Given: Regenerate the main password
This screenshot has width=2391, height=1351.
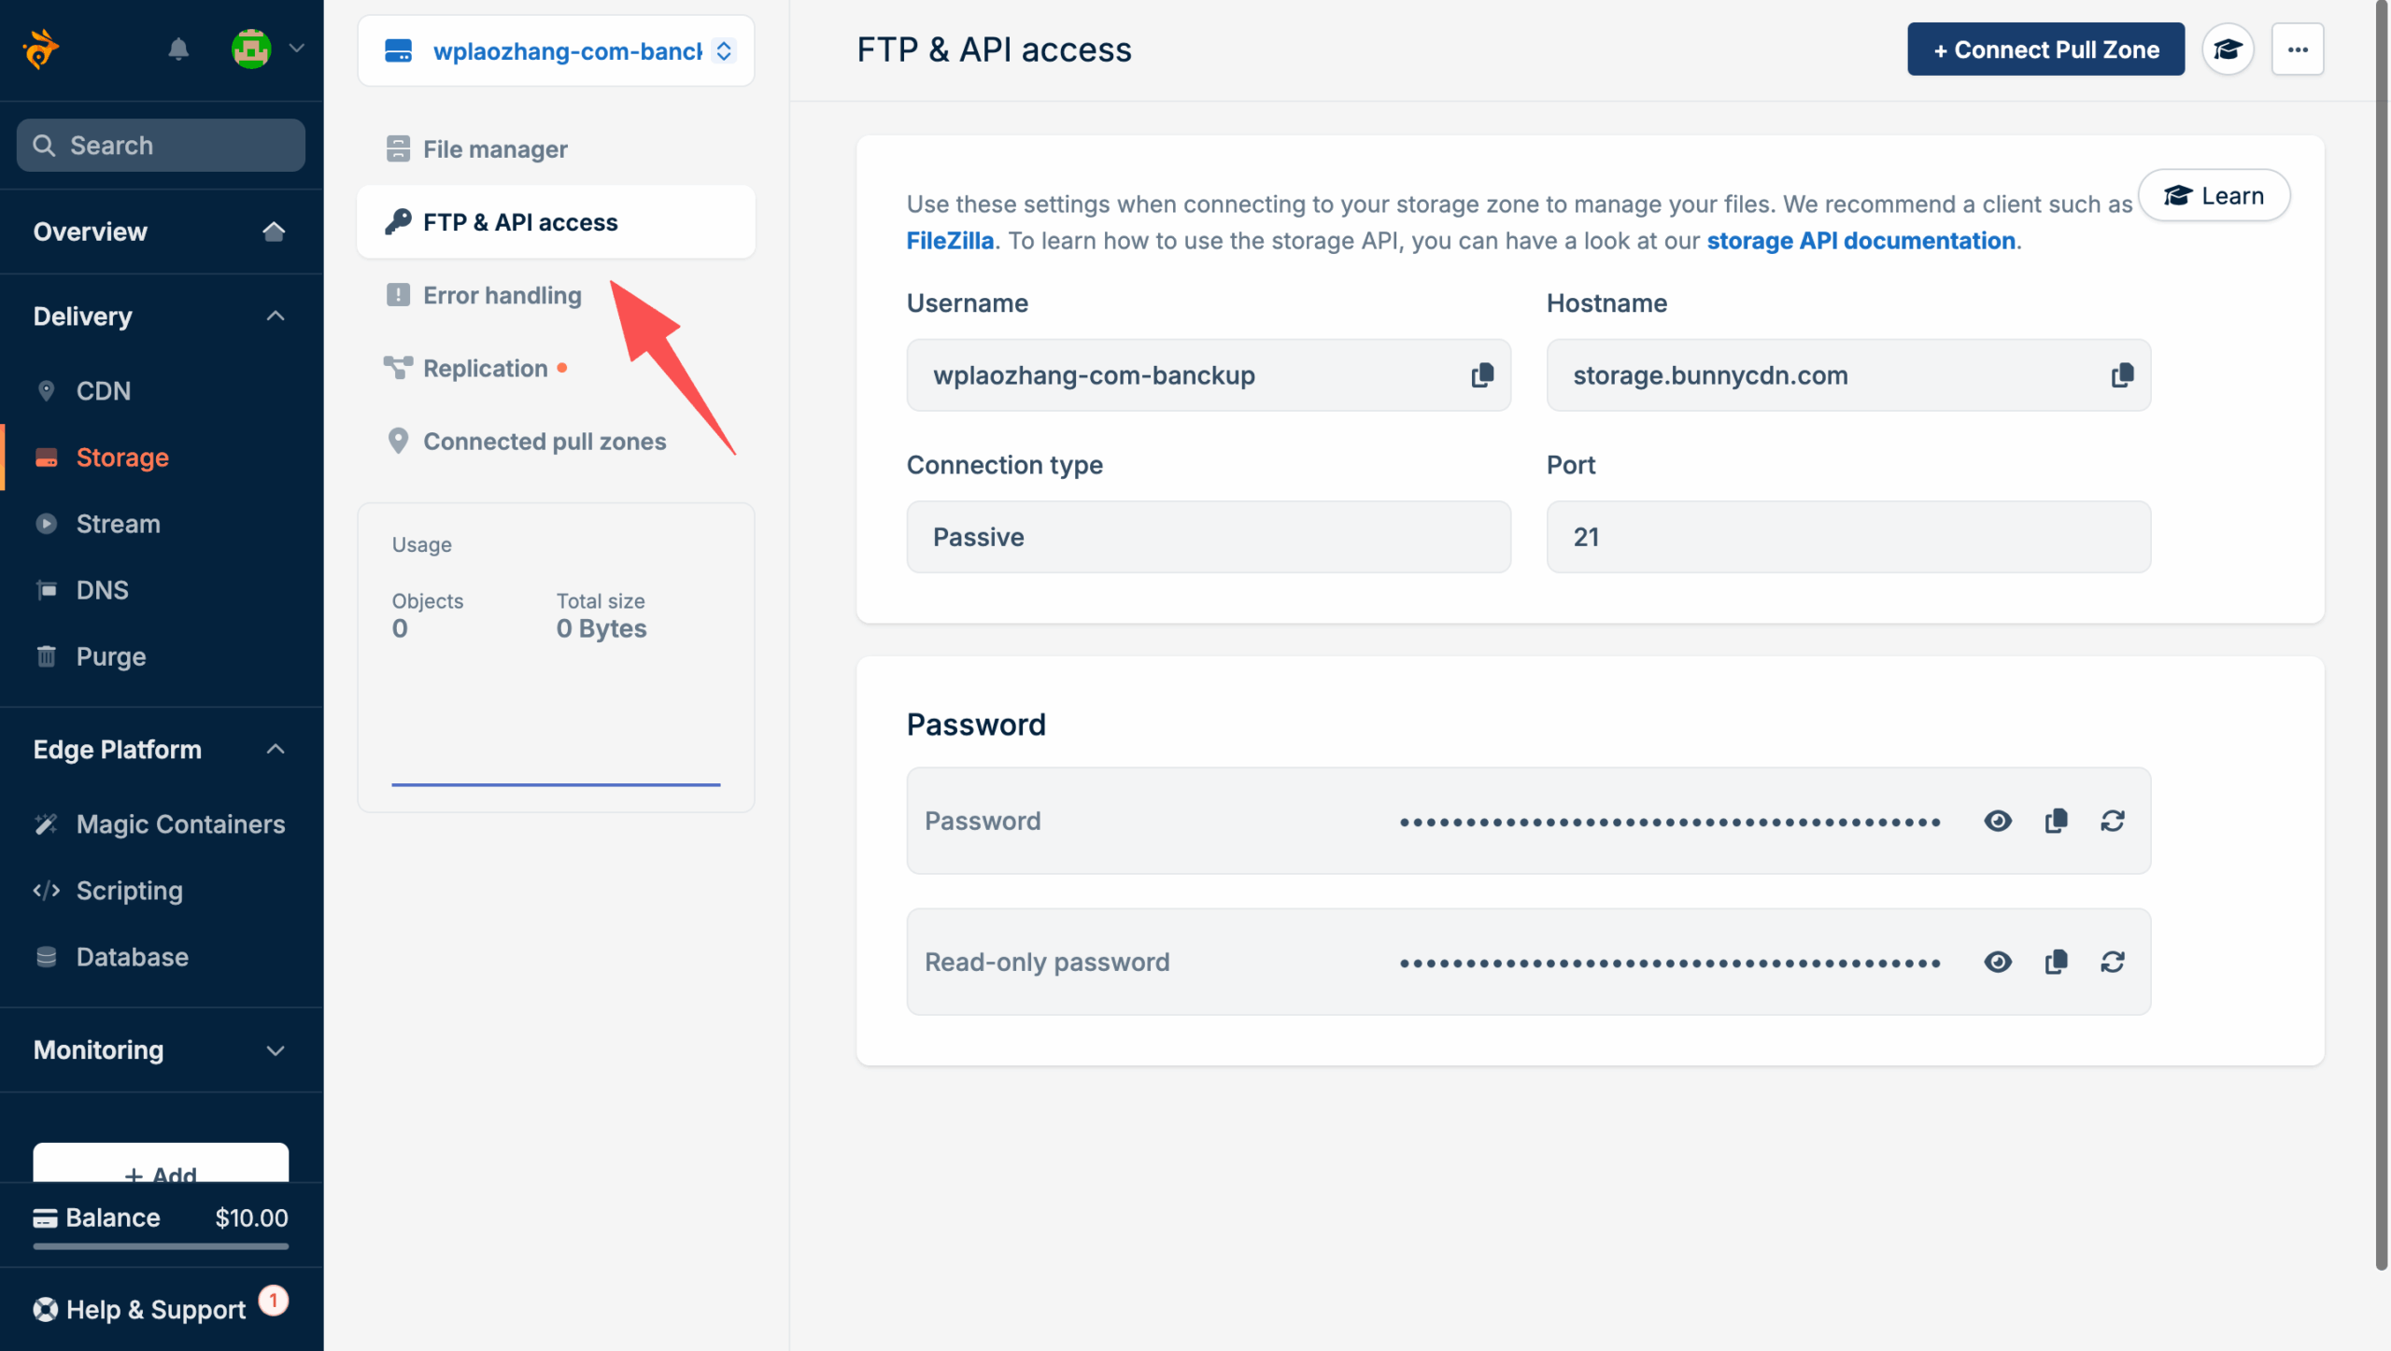Looking at the screenshot, I should 2113,821.
